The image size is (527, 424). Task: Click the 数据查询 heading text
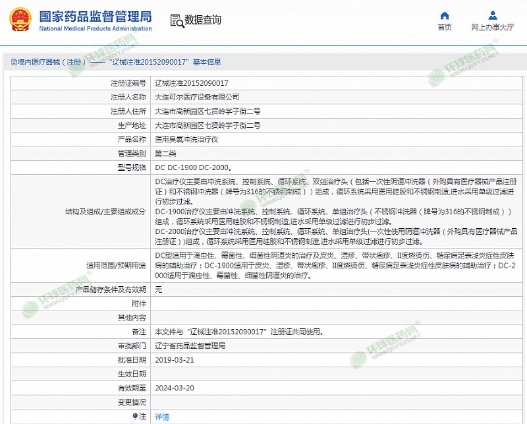pos(203,20)
